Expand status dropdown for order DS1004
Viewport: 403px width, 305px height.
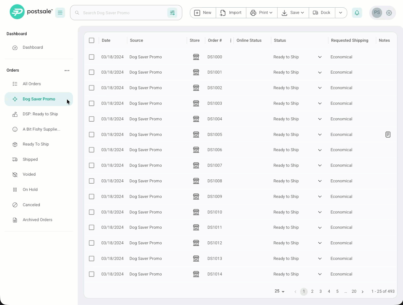[320, 119]
